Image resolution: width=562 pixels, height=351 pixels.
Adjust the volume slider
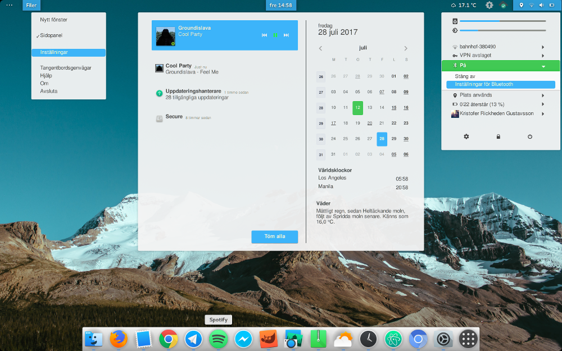(x=502, y=21)
